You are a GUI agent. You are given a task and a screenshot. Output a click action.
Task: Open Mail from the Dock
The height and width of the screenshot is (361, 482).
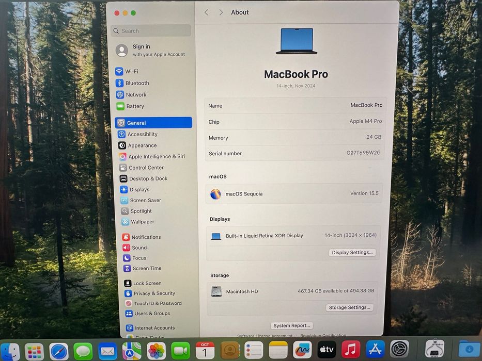[107, 351]
